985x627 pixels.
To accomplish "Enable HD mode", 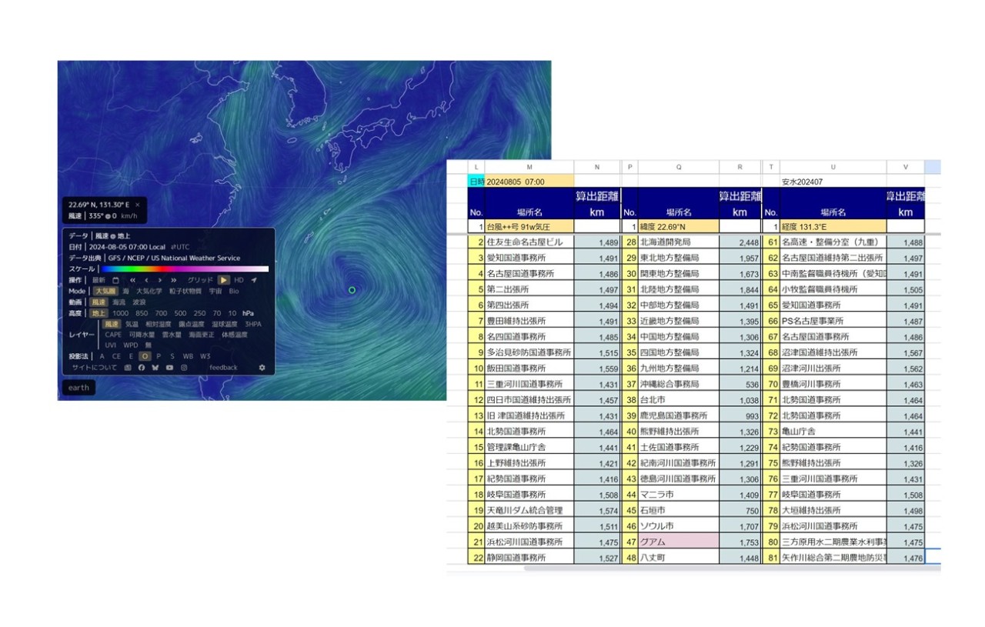I will [239, 280].
